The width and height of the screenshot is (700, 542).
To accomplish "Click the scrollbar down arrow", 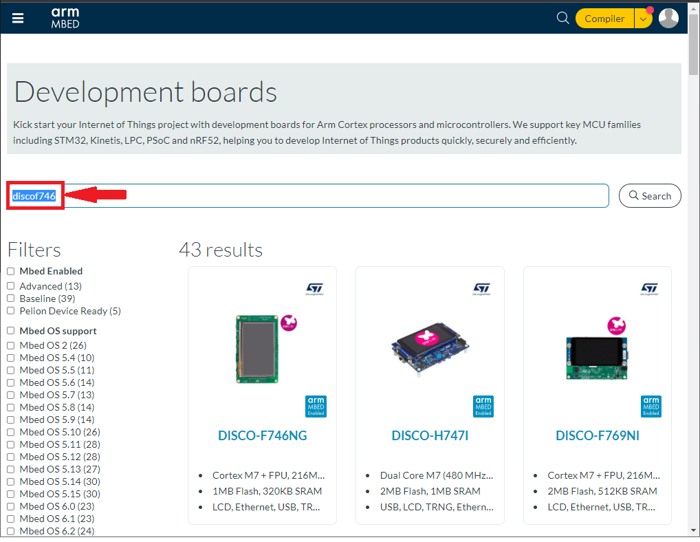I will [x=693, y=530].
